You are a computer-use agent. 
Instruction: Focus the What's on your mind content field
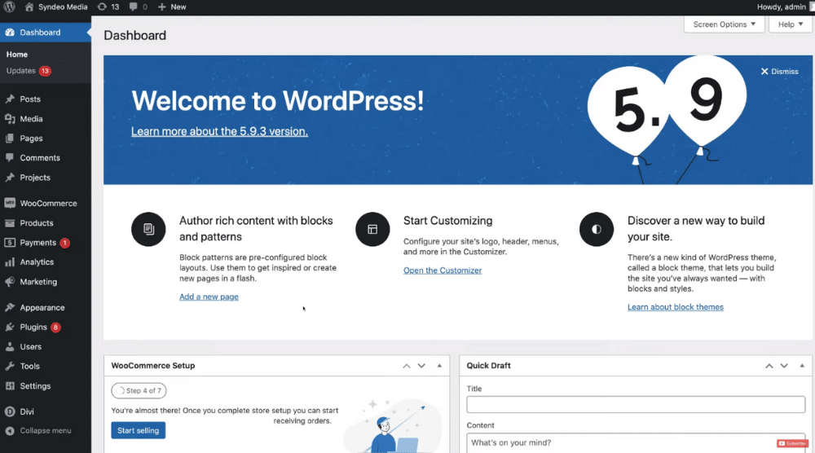point(636,443)
